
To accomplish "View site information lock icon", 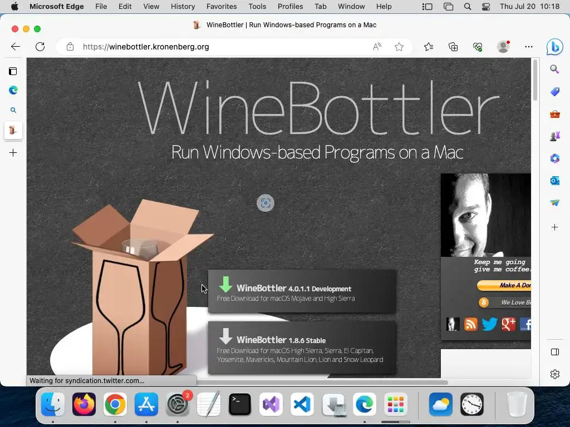I will tap(70, 47).
